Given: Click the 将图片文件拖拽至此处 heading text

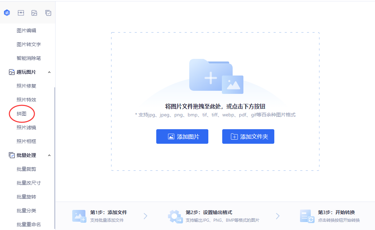Looking at the screenshot, I should click(215, 106).
